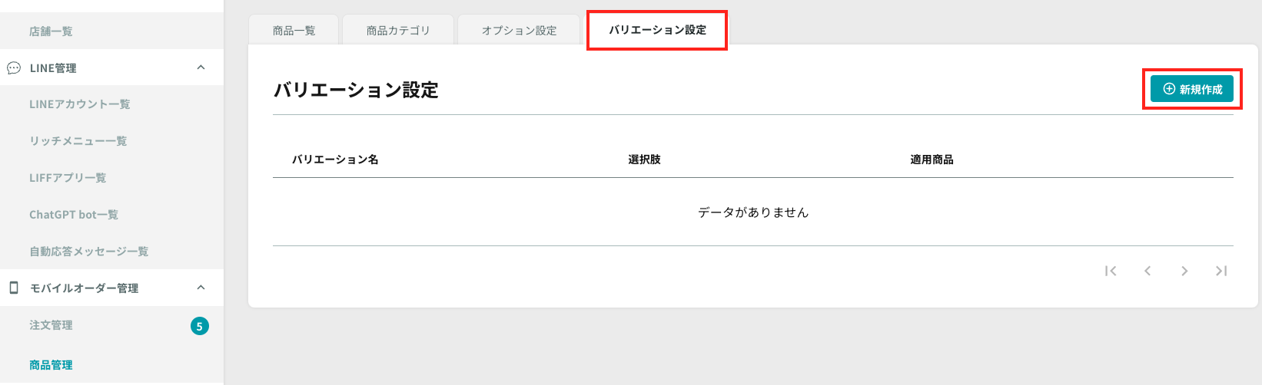The height and width of the screenshot is (385, 1262).
Task: Click the バリエーション名 column header
Action: tap(335, 160)
